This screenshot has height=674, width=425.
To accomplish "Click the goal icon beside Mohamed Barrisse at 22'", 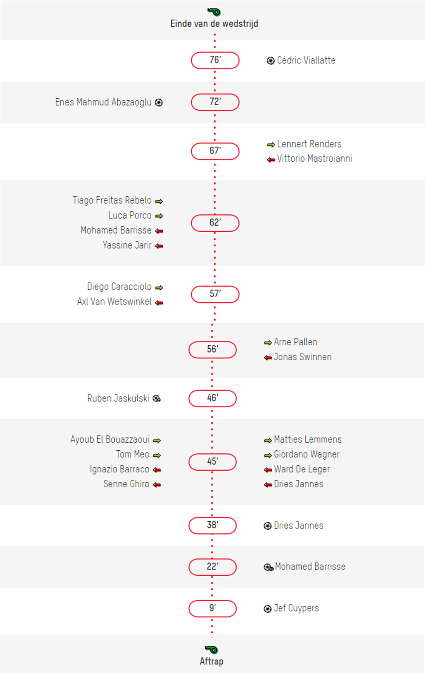I will click(269, 567).
